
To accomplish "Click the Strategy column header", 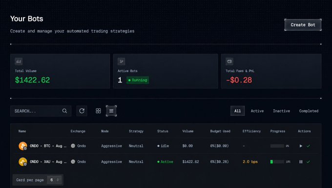I will [x=136, y=131].
